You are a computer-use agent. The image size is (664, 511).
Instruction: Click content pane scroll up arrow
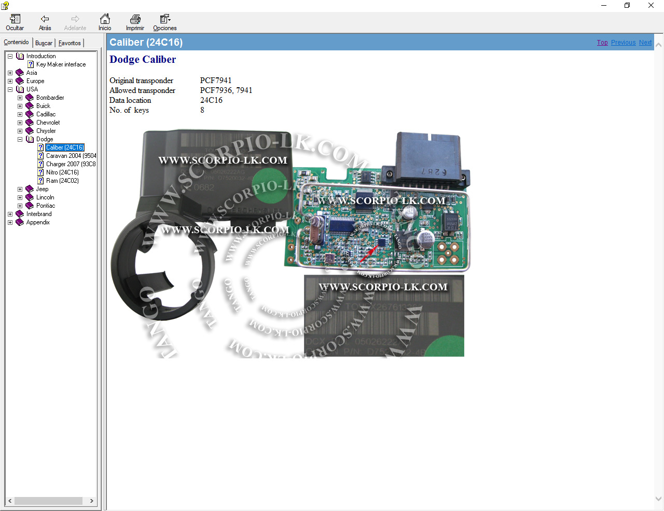[x=658, y=45]
